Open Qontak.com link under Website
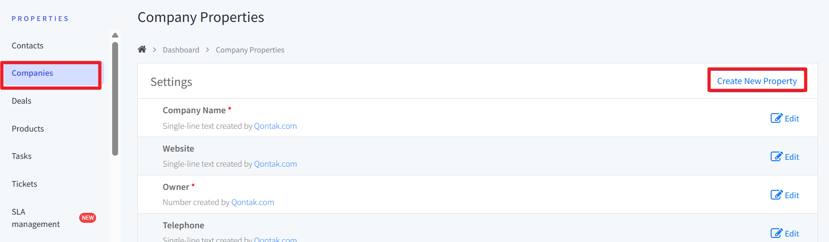Screen dimensions: 829x242 pyautogui.click(x=275, y=164)
